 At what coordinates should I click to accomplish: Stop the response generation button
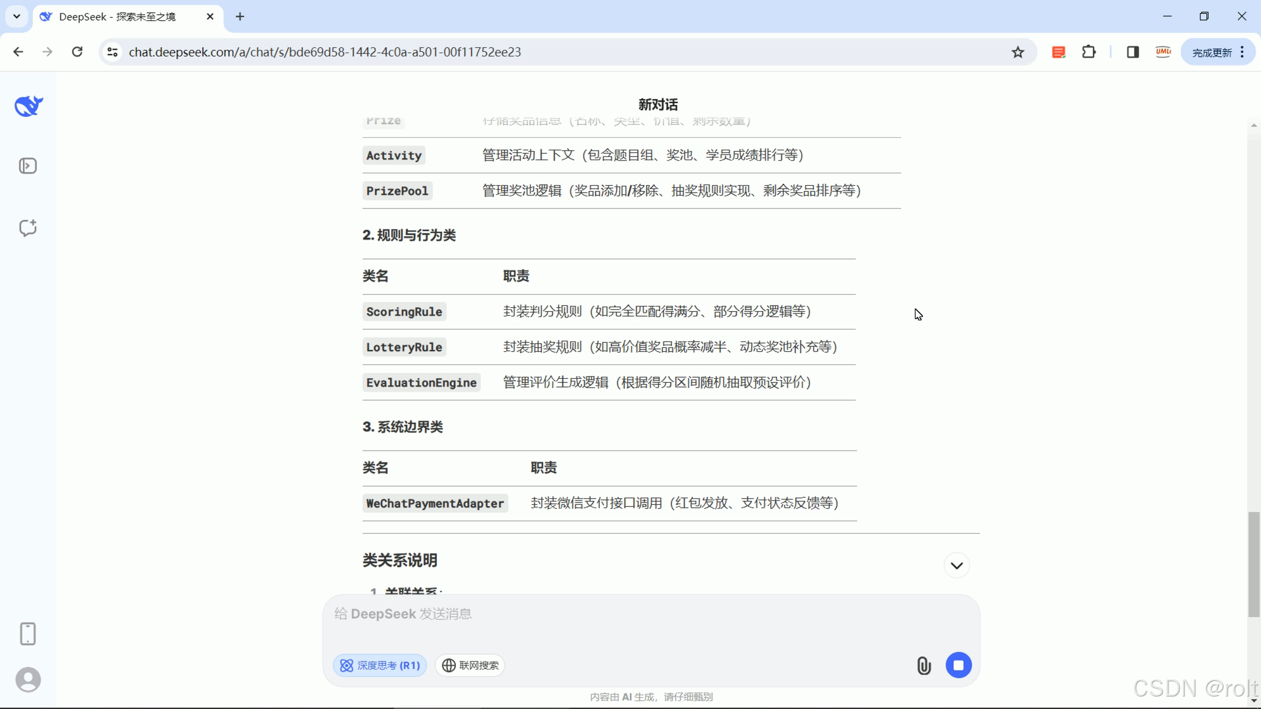(958, 665)
